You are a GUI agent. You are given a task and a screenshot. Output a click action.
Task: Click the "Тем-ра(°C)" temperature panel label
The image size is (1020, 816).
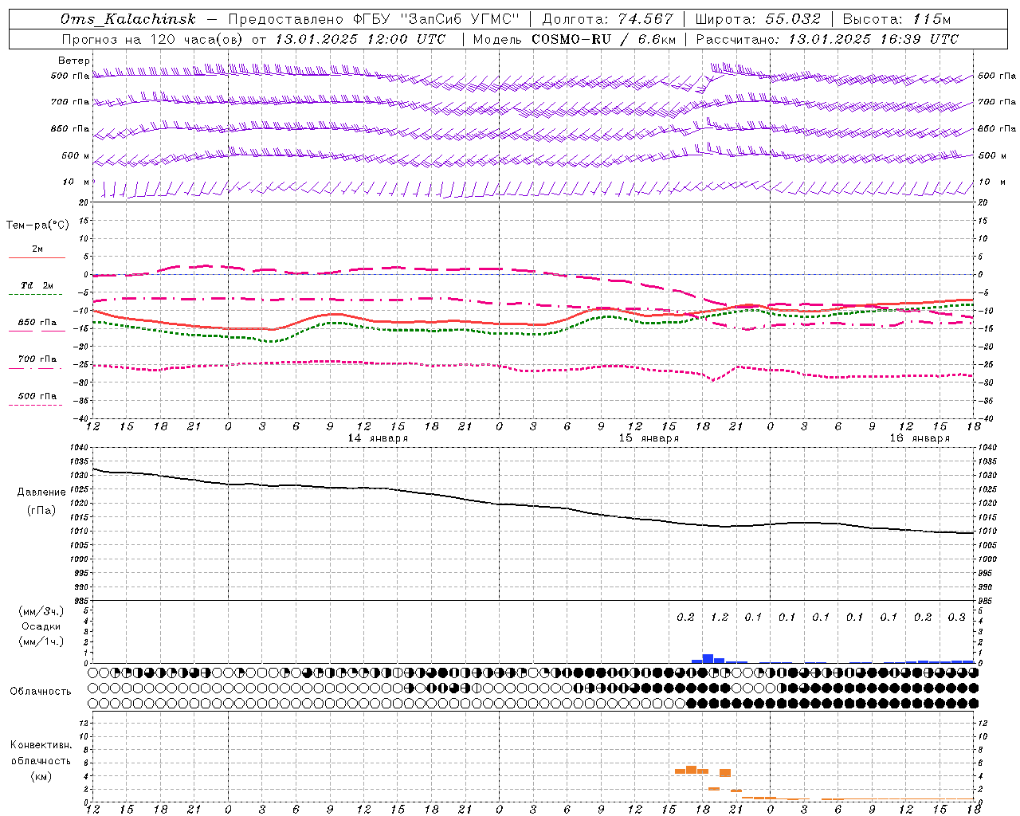point(37,226)
